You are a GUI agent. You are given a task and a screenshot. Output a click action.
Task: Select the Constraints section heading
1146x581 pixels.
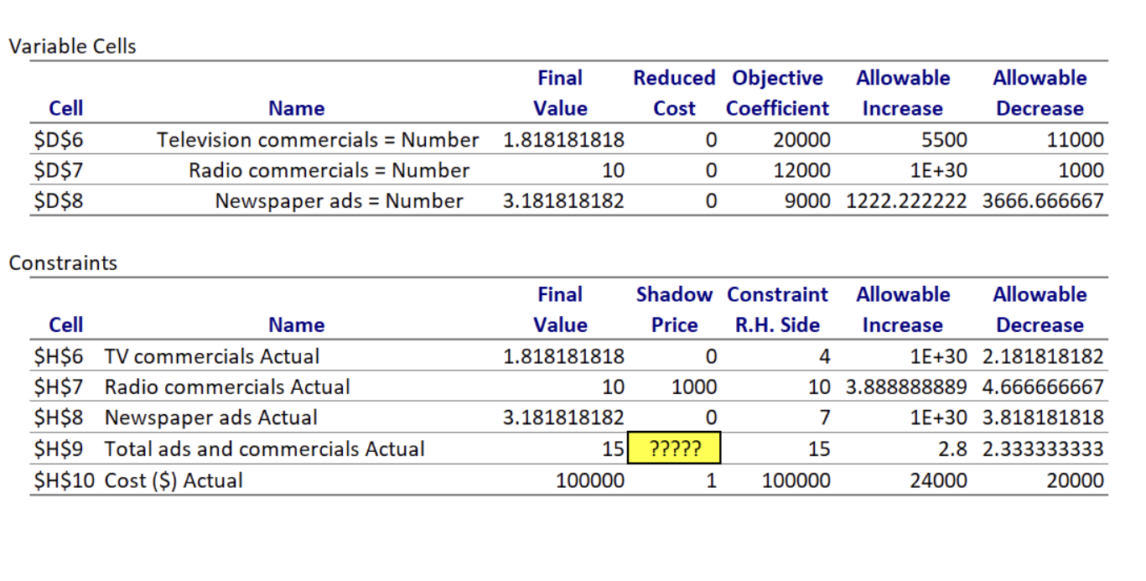(x=63, y=263)
